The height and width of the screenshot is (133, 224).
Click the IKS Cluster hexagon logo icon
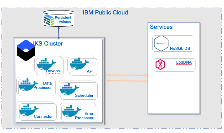(x=26, y=50)
